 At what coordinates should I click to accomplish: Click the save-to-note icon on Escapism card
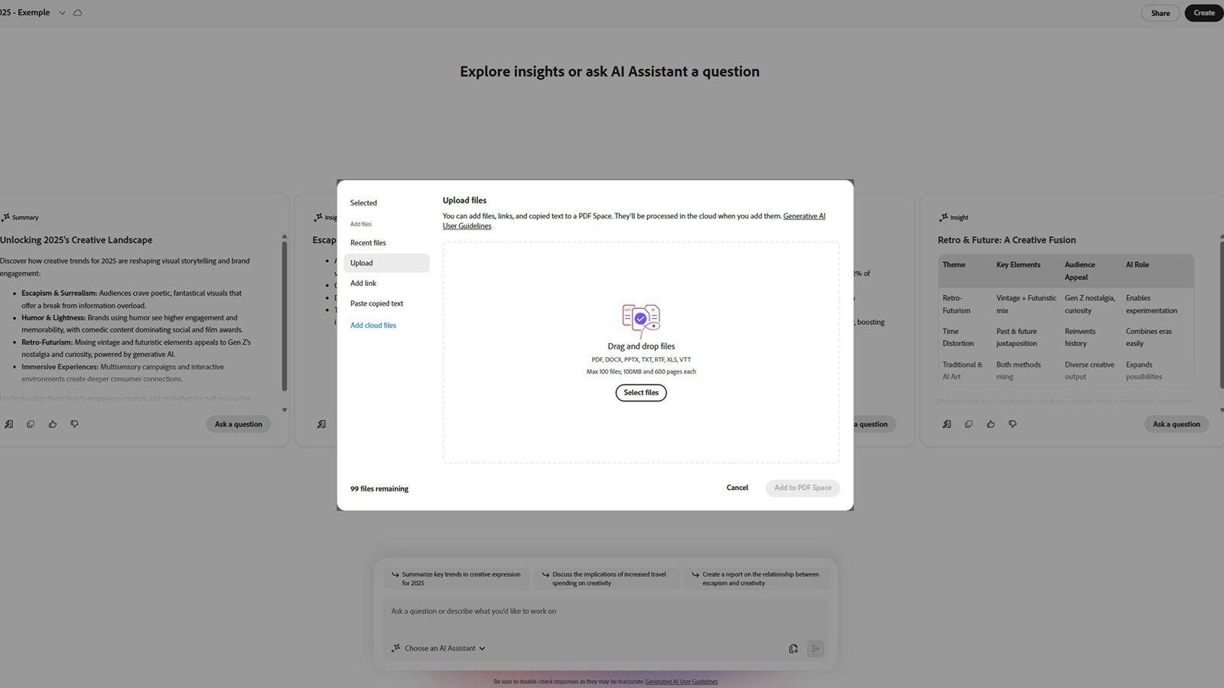(x=321, y=424)
